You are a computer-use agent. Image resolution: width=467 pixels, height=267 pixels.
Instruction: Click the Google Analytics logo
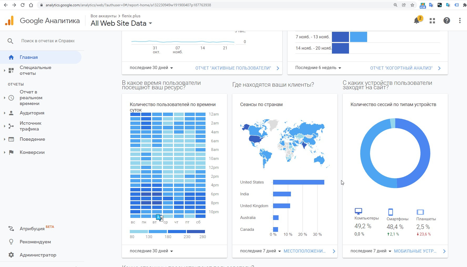pos(9,21)
